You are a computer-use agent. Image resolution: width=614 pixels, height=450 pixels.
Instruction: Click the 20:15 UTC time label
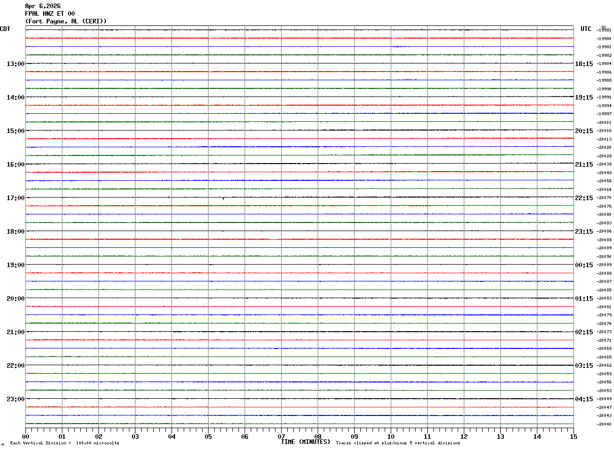pyautogui.click(x=584, y=131)
